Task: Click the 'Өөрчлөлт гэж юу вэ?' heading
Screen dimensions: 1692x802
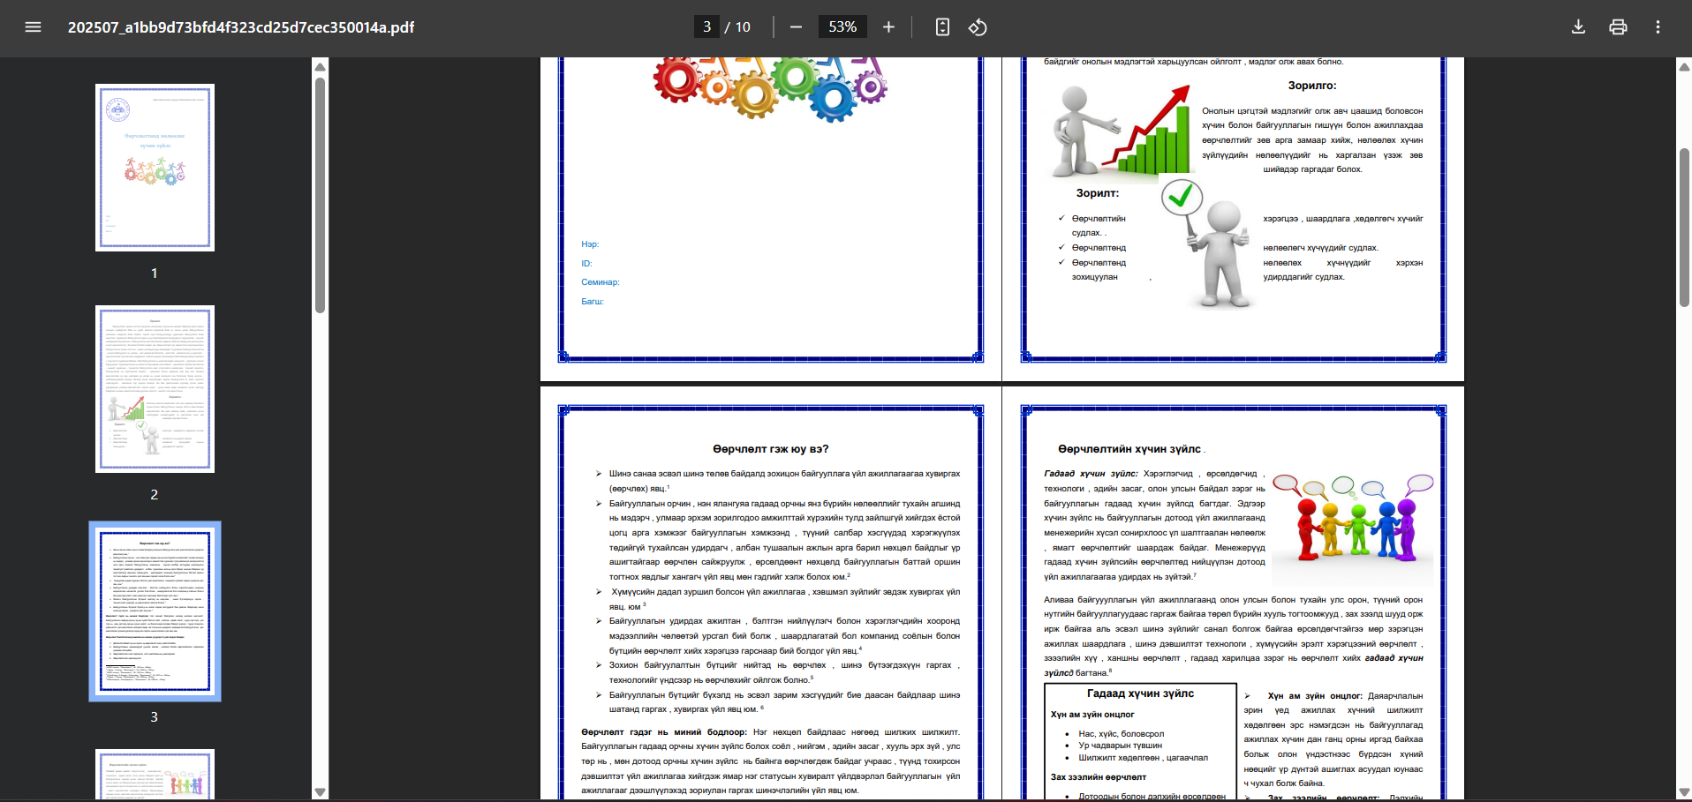Action: (770, 449)
